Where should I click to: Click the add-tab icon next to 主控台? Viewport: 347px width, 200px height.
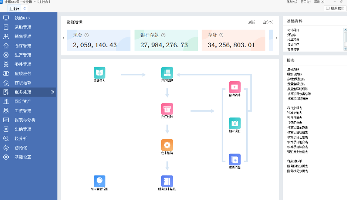tap(25, 8)
